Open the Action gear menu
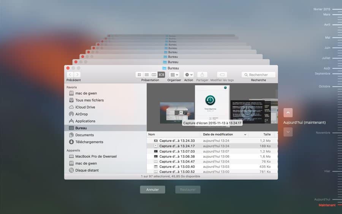Viewport: 342px width, 214px height. point(188,75)
